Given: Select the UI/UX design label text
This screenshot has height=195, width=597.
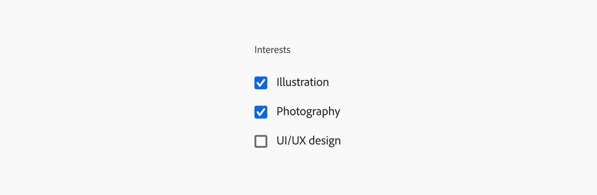Looking at the screenshot, I should tap(308, 140).
